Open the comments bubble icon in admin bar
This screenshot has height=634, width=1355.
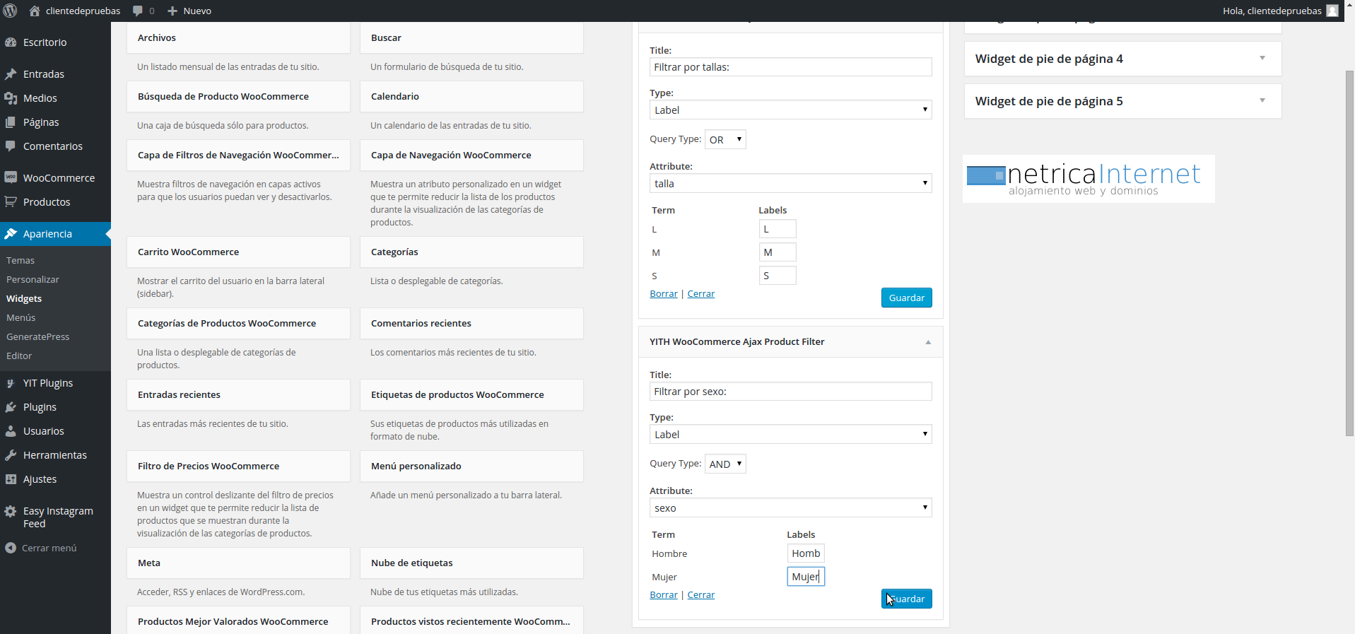coord(138,11)
